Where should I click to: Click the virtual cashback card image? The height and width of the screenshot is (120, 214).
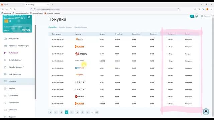click(x=17, y=24)
